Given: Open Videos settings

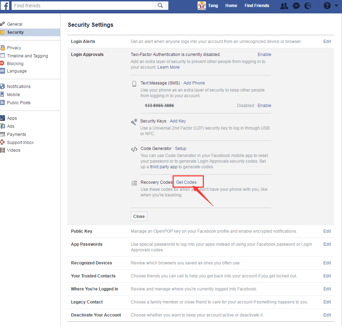Looking at the screenshot, I should pyautogui.click(x=13, y=150).
